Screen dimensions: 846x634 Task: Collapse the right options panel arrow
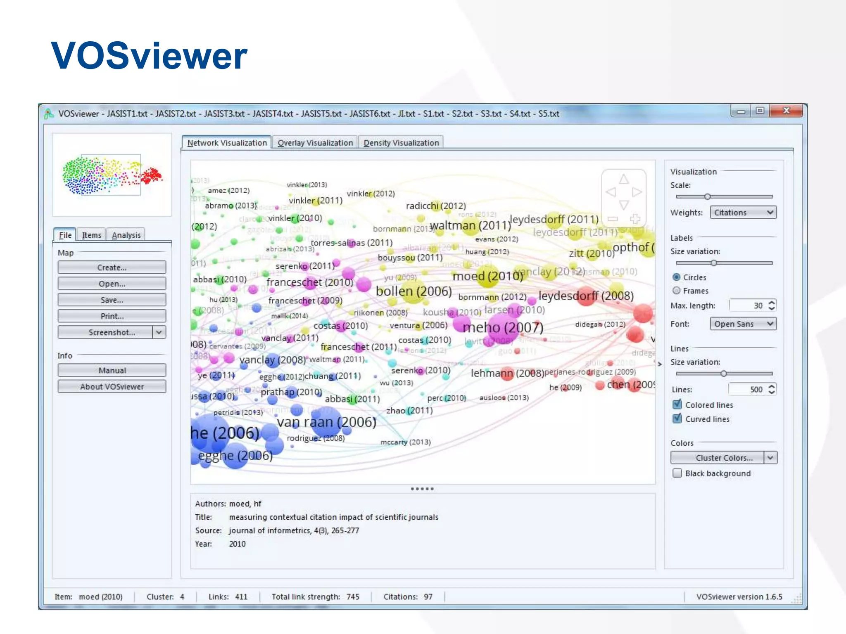click(660, 364)
